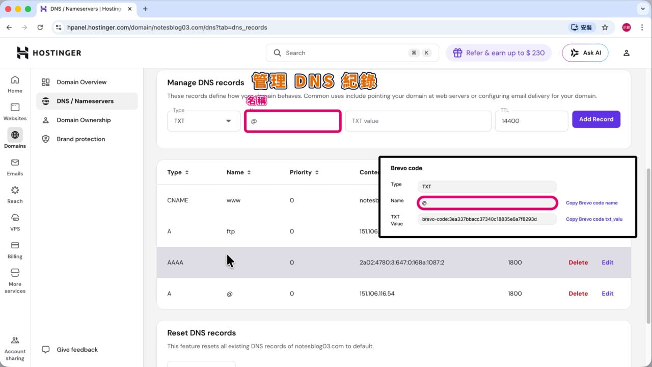Edit the AAAA DNS record
The height and width of the screenshot is (367, 652).
click(x=608, y=263)
